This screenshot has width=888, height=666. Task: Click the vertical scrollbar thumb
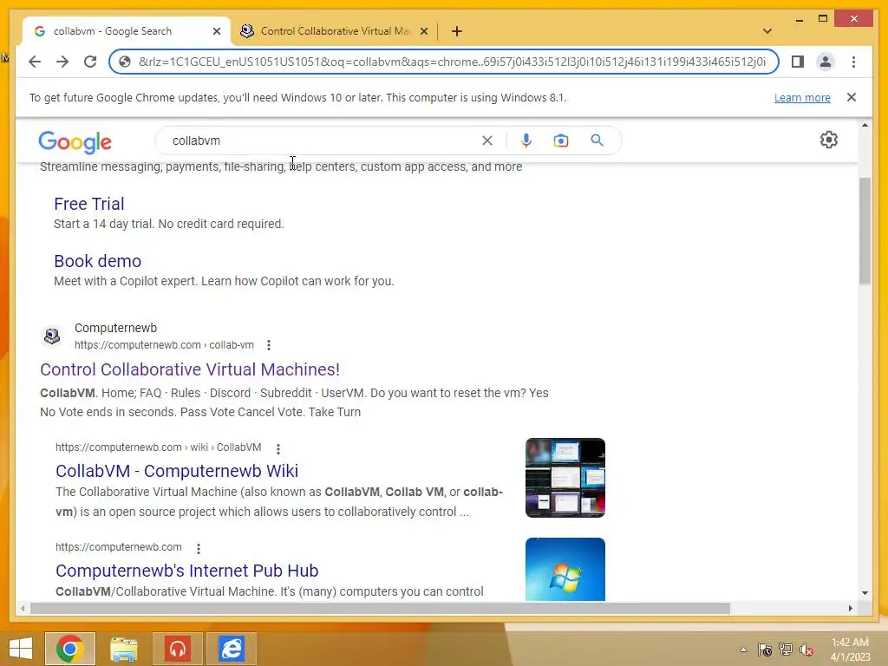(865, 231)
